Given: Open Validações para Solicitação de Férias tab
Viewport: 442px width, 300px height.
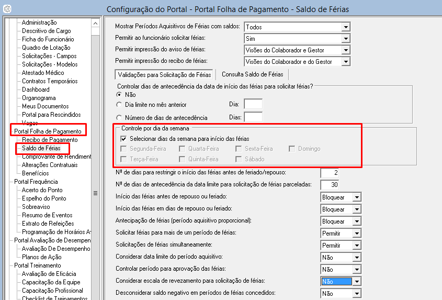Looking at the screenshot, I should (164, 74).
